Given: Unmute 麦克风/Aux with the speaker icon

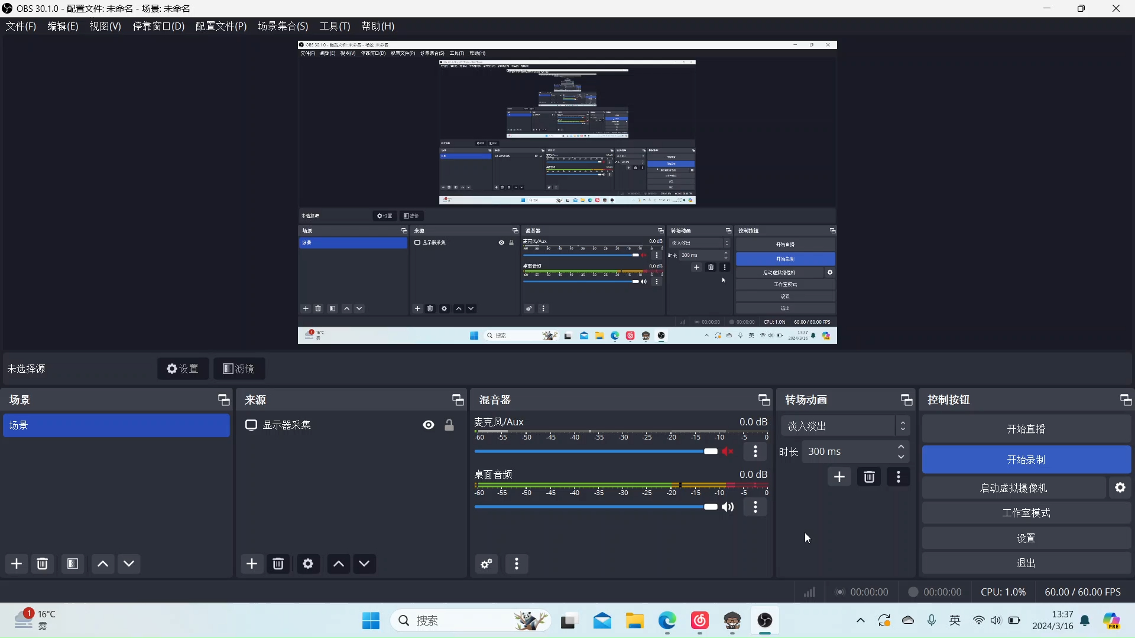Looking at the screenshot, I should [x=728, y=451].
